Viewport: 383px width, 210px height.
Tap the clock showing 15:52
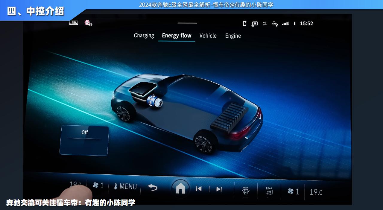tap(306, 24)
